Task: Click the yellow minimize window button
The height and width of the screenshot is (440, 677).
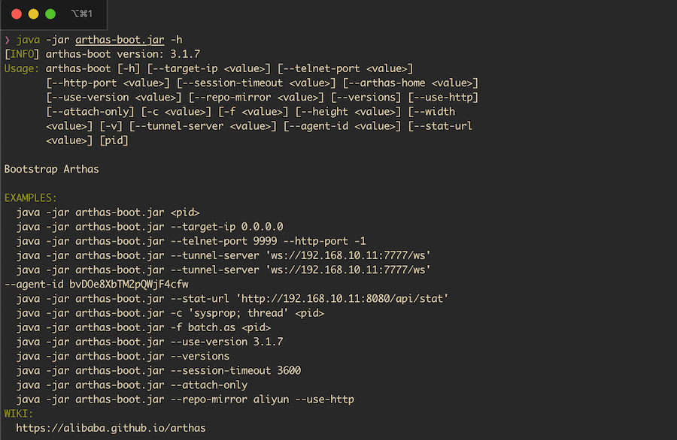Action: point(33,14)
